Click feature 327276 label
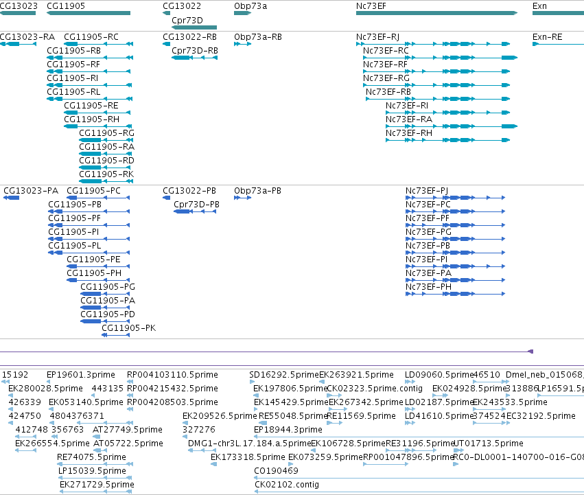The height and width of the screenshot is (495, 584). 199,430
